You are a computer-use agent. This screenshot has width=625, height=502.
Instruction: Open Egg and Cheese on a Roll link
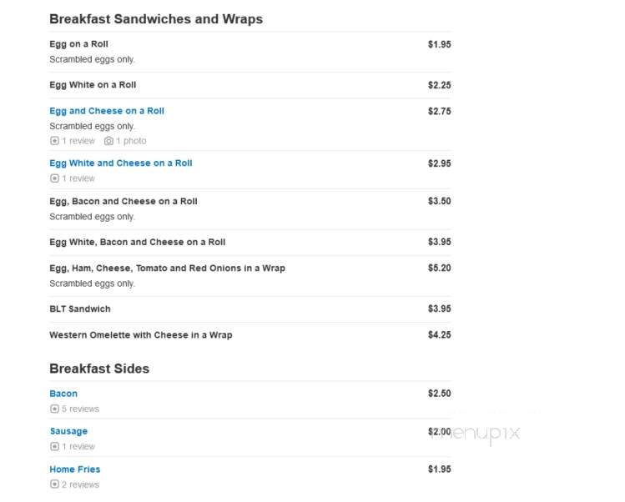click(107, 111)
